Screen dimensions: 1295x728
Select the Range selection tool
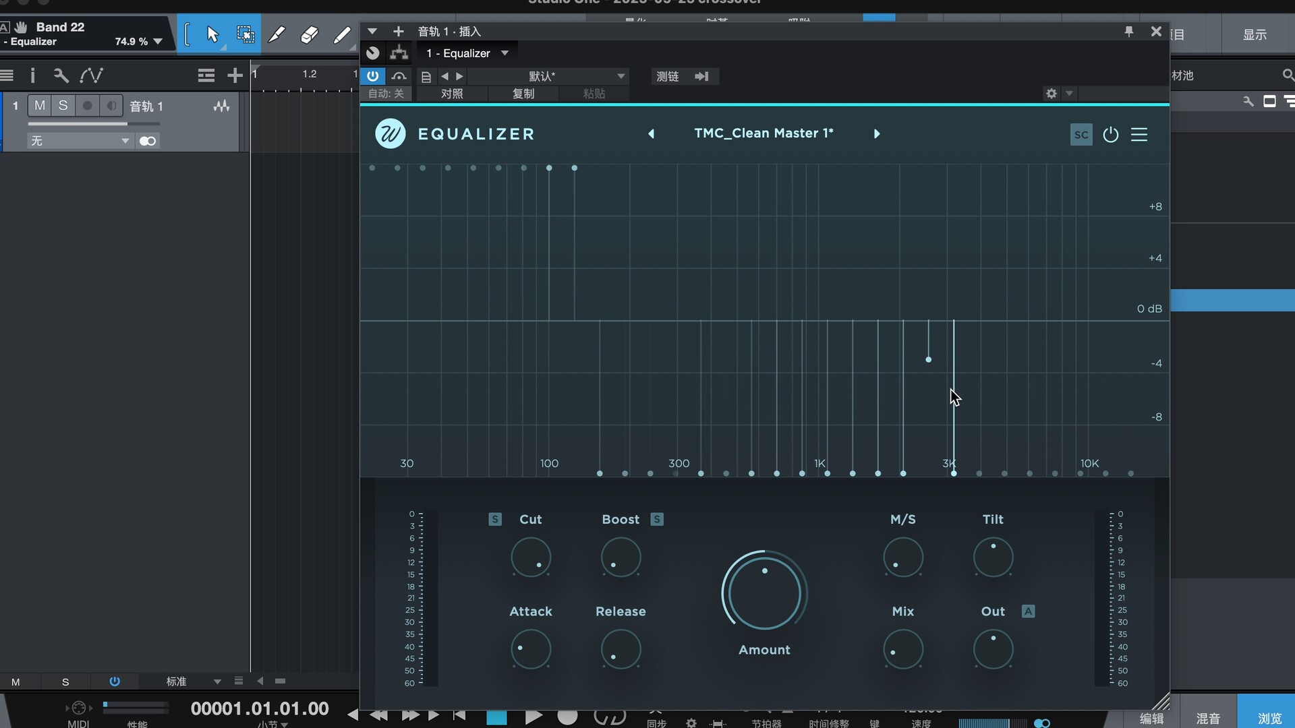pos(245,34)
